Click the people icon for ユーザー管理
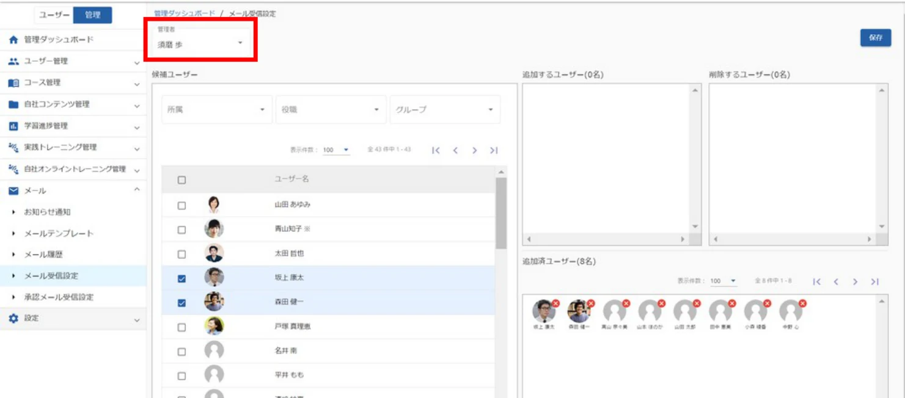Image resolution: width=905 pixels, height=398 pixels. point(13,61)
